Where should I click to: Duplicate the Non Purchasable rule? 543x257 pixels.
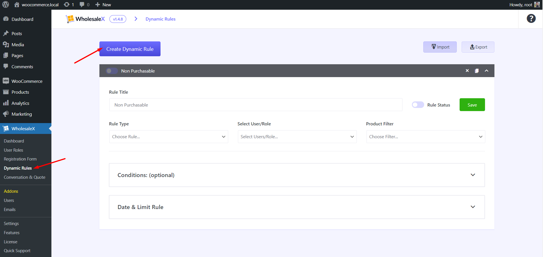tap(477, 71)
